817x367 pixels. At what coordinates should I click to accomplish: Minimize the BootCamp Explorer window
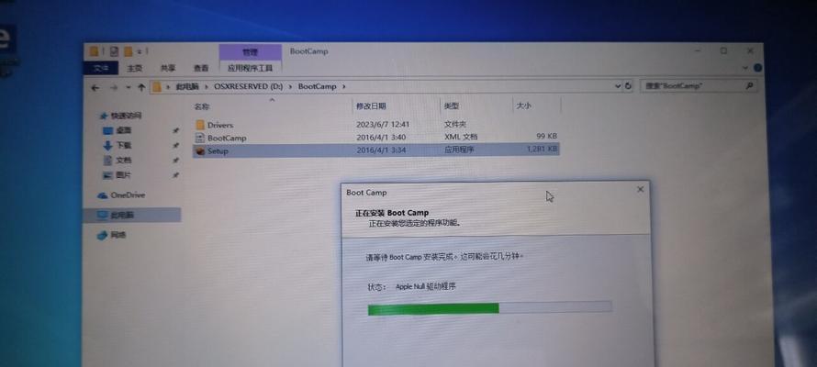click(x=697, y=51)
